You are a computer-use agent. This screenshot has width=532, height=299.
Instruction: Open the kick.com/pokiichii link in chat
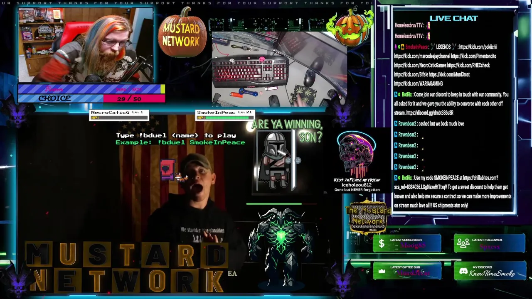[478, 47]
